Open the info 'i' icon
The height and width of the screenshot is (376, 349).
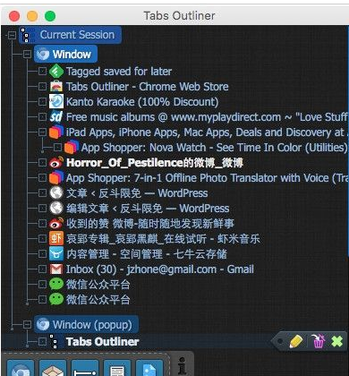click(x=182, y=365)
